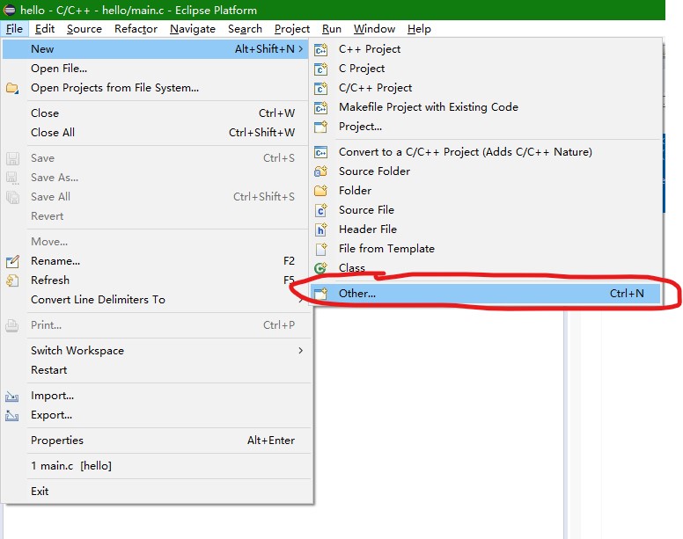Select C++ Project in New submenu
This screenshot has width=683, height=539.
tap(485, 49)
